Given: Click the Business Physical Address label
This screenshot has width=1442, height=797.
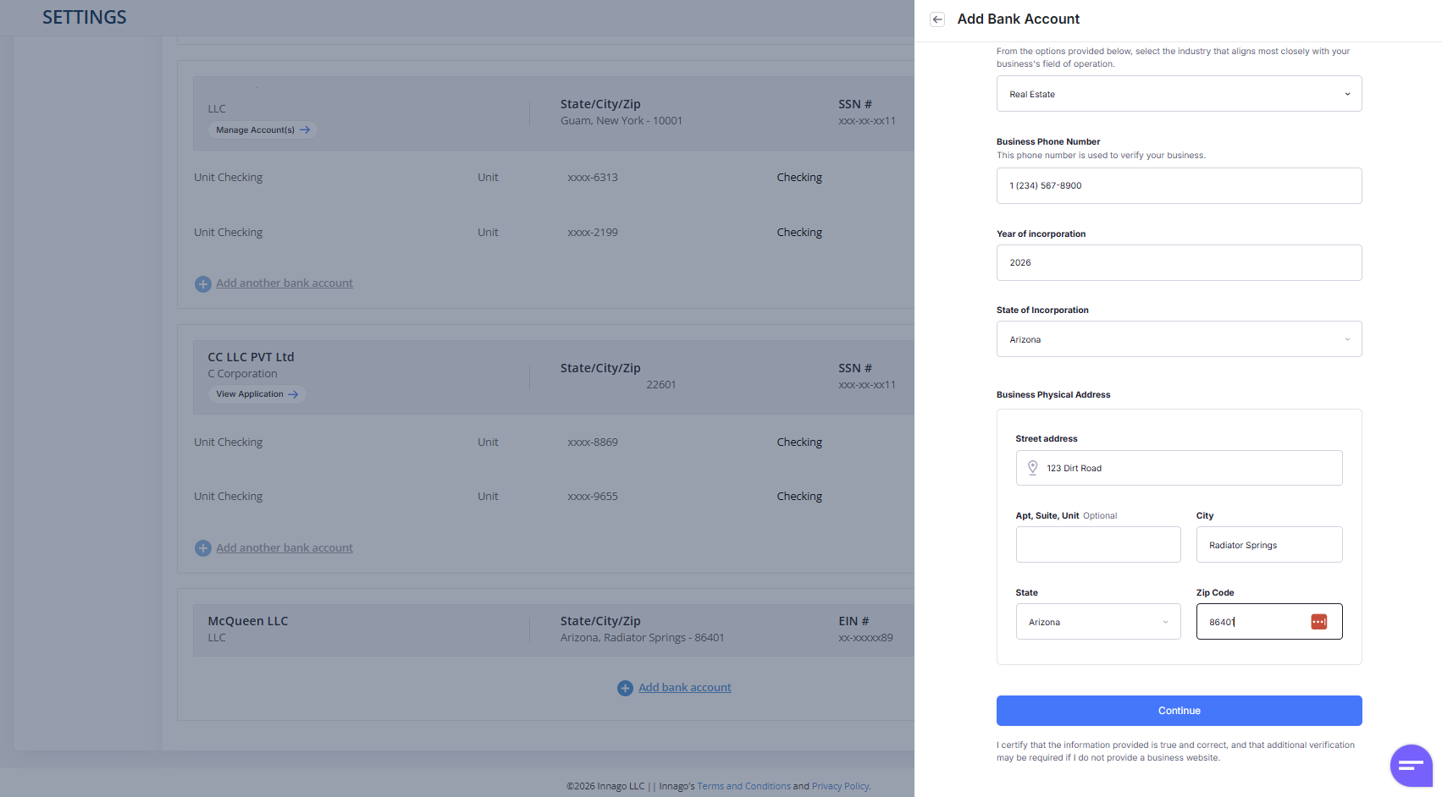Looking at the screenshot, I should pyautogui.click(x=1053, y=395).
